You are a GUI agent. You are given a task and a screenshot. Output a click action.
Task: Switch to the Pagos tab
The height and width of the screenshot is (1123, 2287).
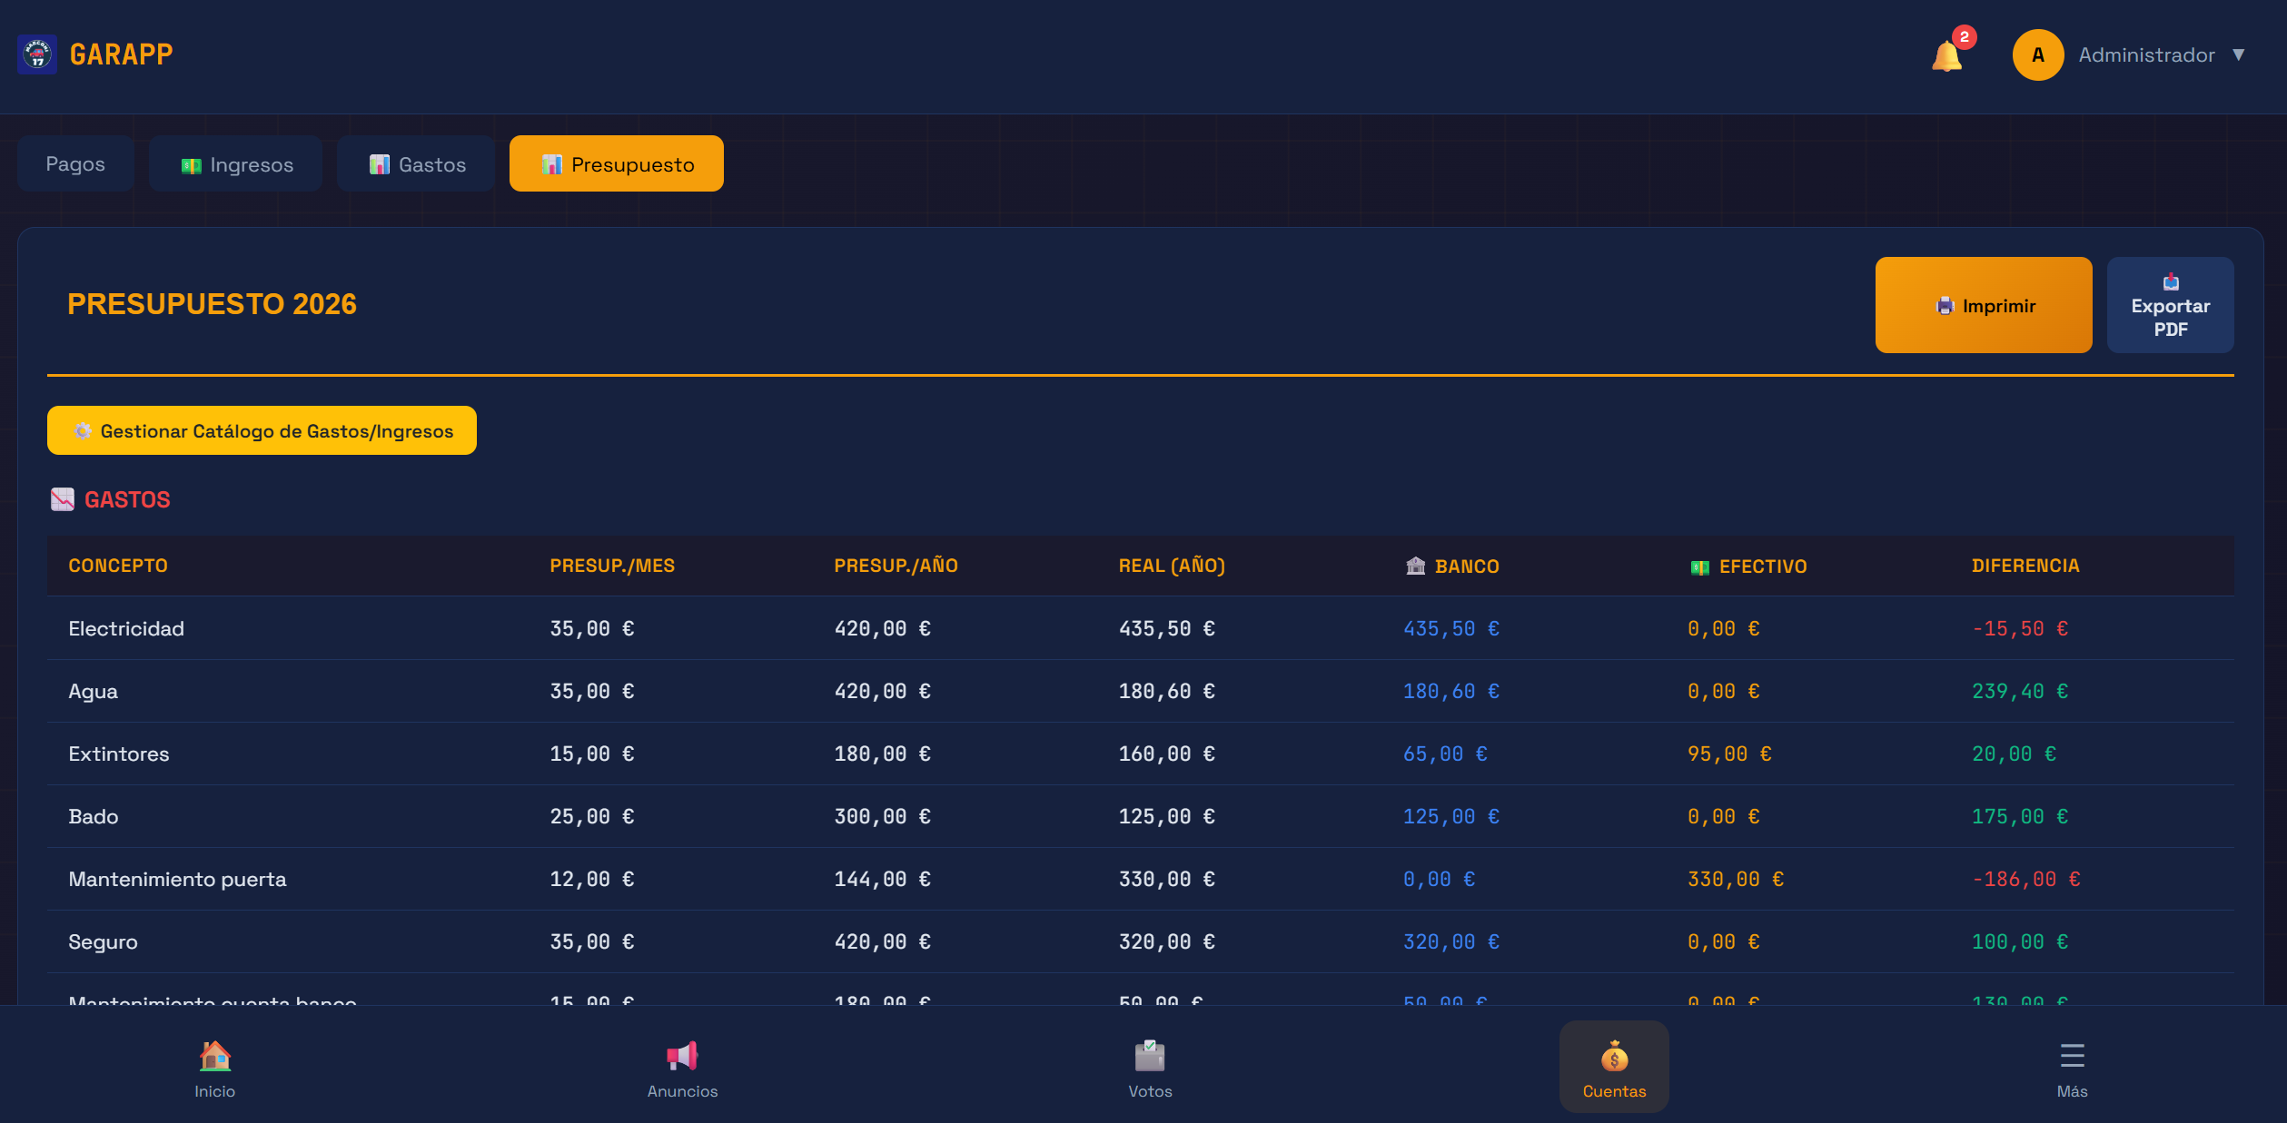(x=75, y=164)
